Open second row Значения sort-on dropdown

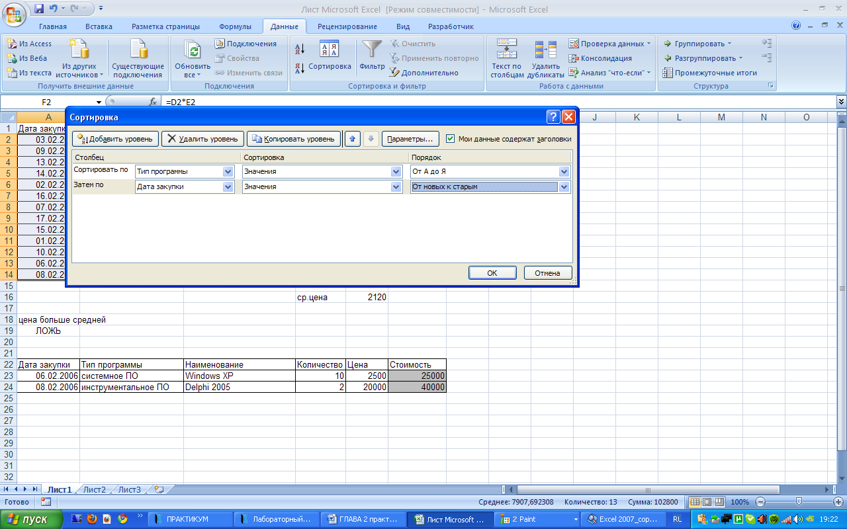pos(396,186)
